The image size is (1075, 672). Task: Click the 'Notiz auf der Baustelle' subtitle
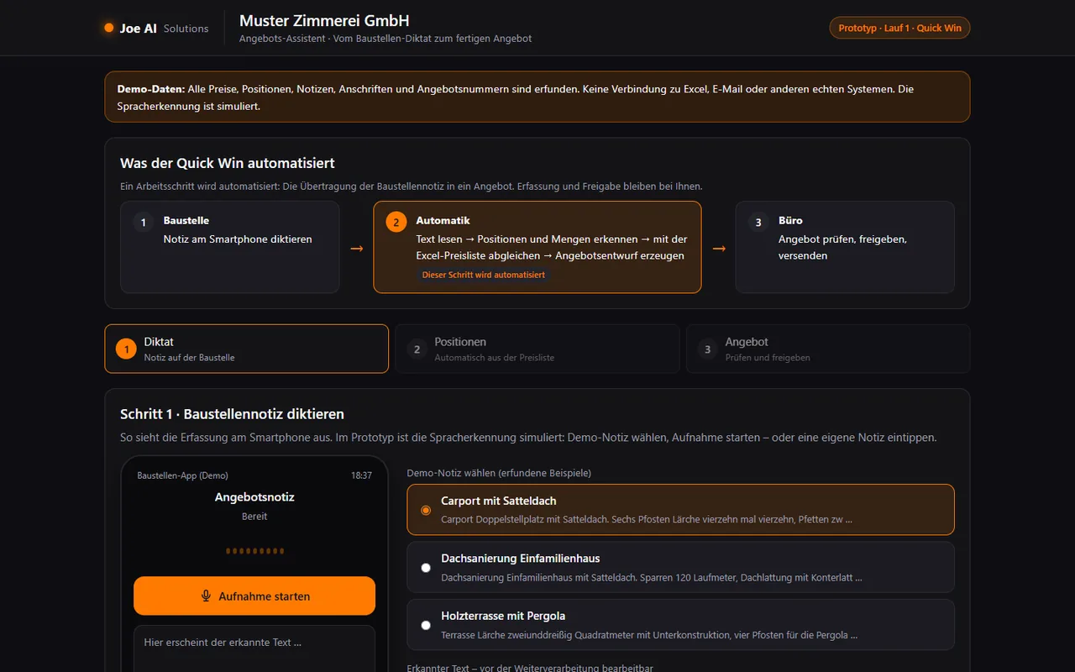point(189,358)
